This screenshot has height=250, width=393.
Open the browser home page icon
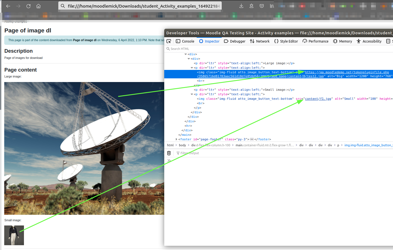39,6
